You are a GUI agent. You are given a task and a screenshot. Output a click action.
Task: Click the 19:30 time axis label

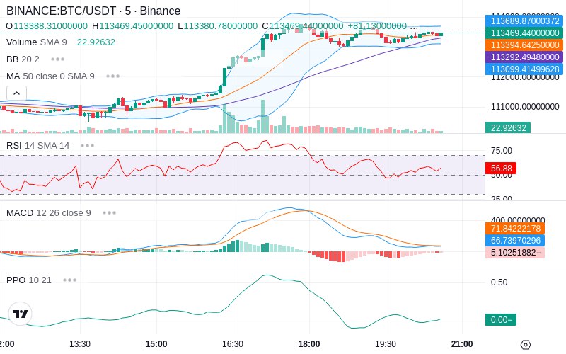386,344
